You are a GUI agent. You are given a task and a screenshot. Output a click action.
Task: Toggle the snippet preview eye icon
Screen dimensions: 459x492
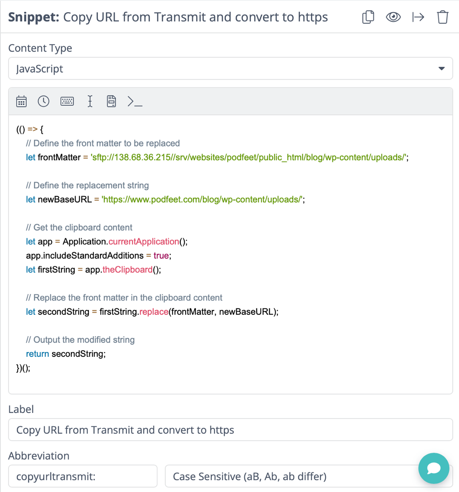tap(393, 17)
